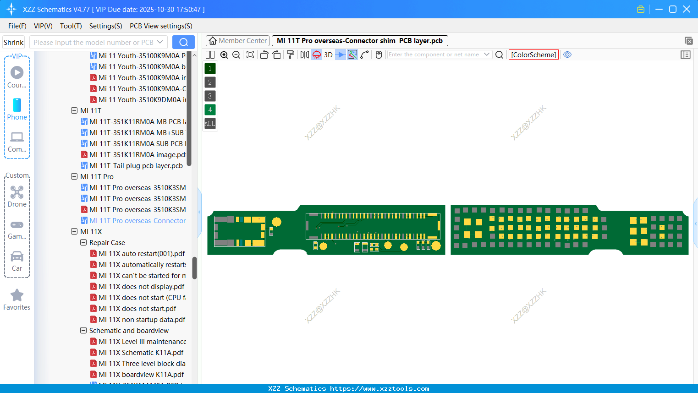Open the 3D view mode
Screen dimensions: 698x393
coord(328,55)
